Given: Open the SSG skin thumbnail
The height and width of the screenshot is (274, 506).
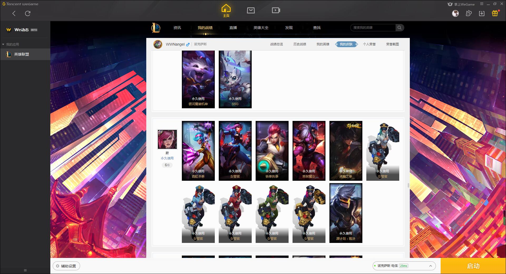Looking at the screenshot, I should tap(235, 79).
